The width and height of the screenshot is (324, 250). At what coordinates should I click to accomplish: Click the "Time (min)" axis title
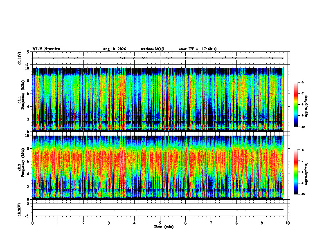click(x=164, y=227)
